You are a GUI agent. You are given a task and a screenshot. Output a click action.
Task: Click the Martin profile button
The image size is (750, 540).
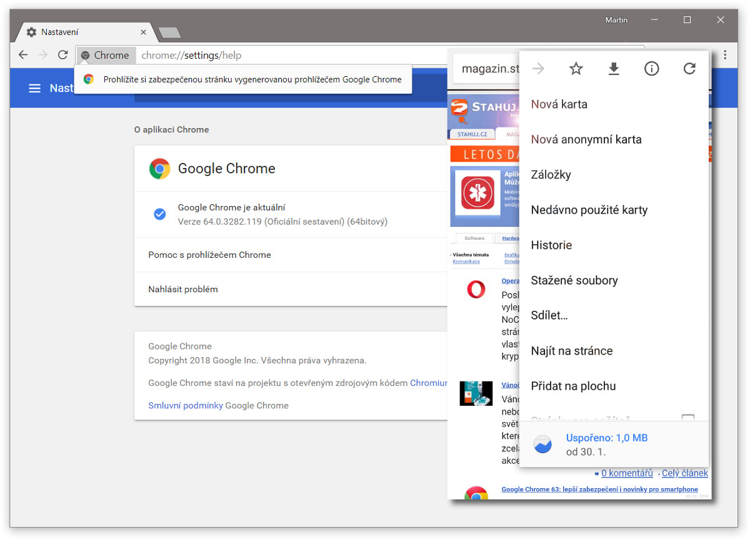coord(617,20)
